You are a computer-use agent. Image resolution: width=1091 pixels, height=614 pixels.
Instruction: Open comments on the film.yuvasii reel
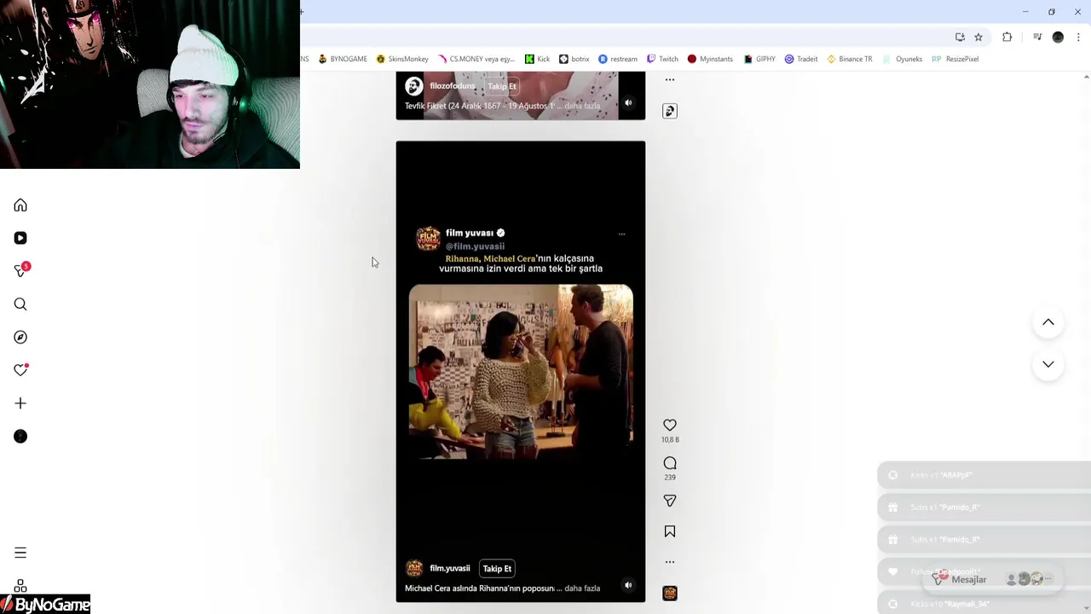click(670, 463)
